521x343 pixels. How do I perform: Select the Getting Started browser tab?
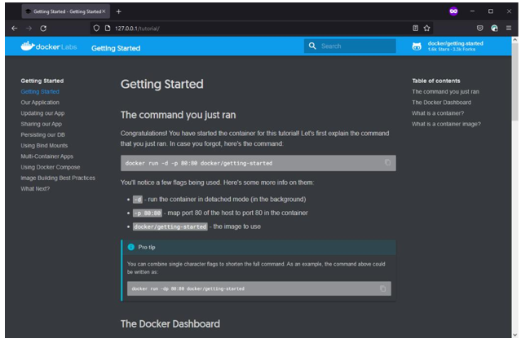(x=67, y=11)
